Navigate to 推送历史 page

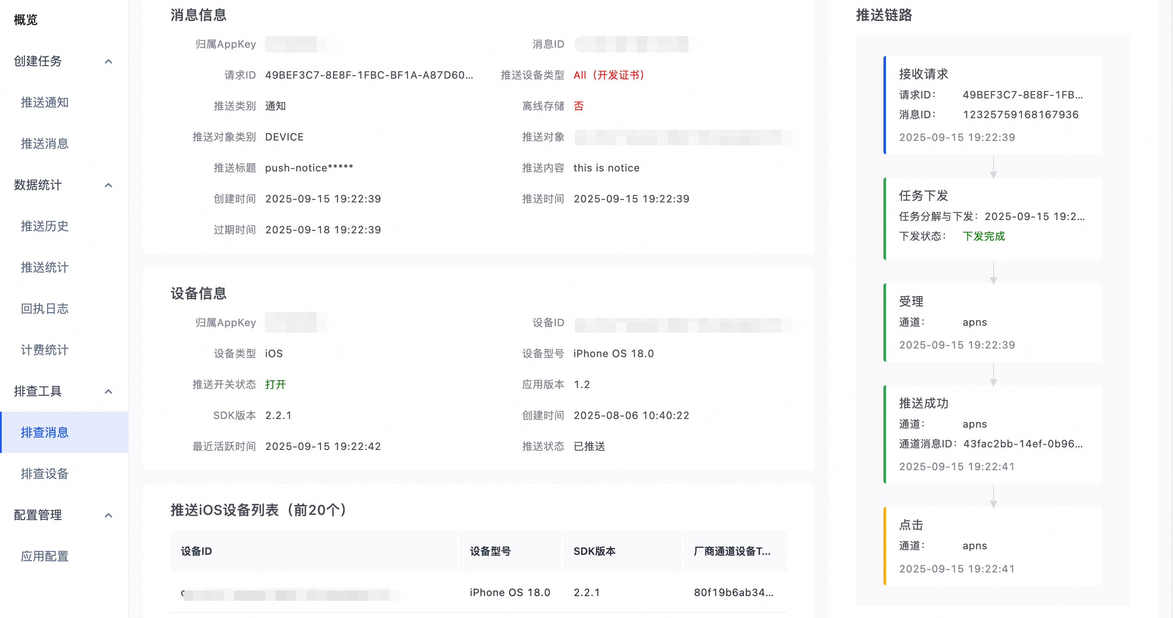coord(45,226)
